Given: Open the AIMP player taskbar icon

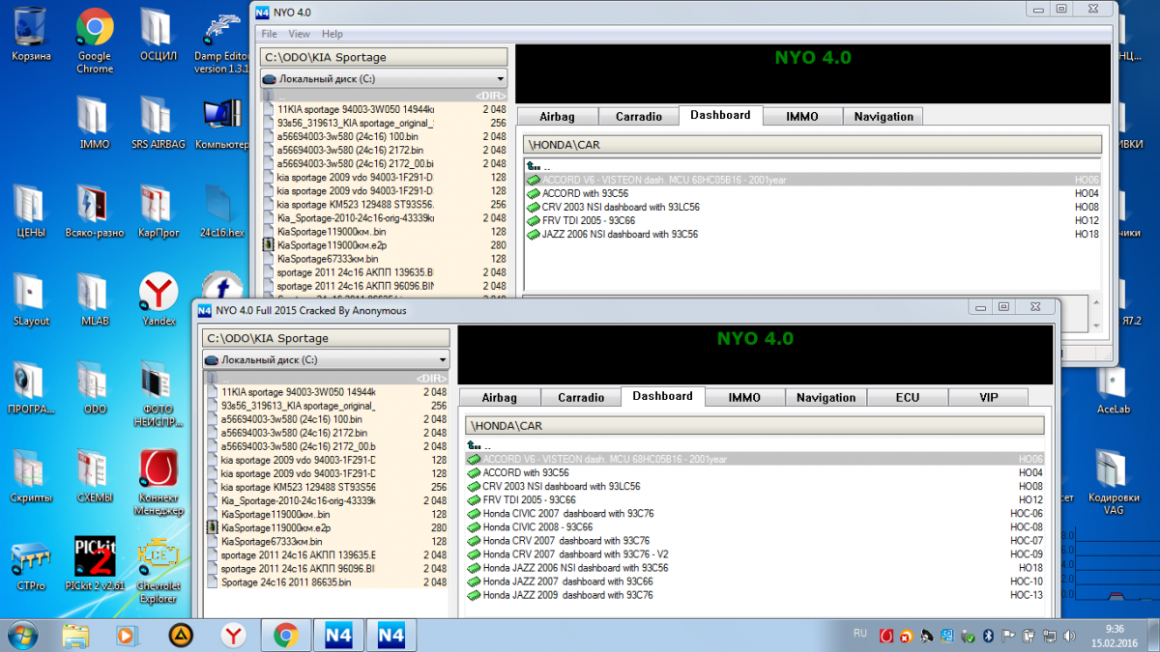Looking at the screenshot, I should coord(180,635).
